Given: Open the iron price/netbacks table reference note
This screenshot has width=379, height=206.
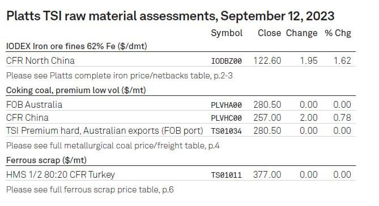Looking at the screenshot, I should coord(120,76).
